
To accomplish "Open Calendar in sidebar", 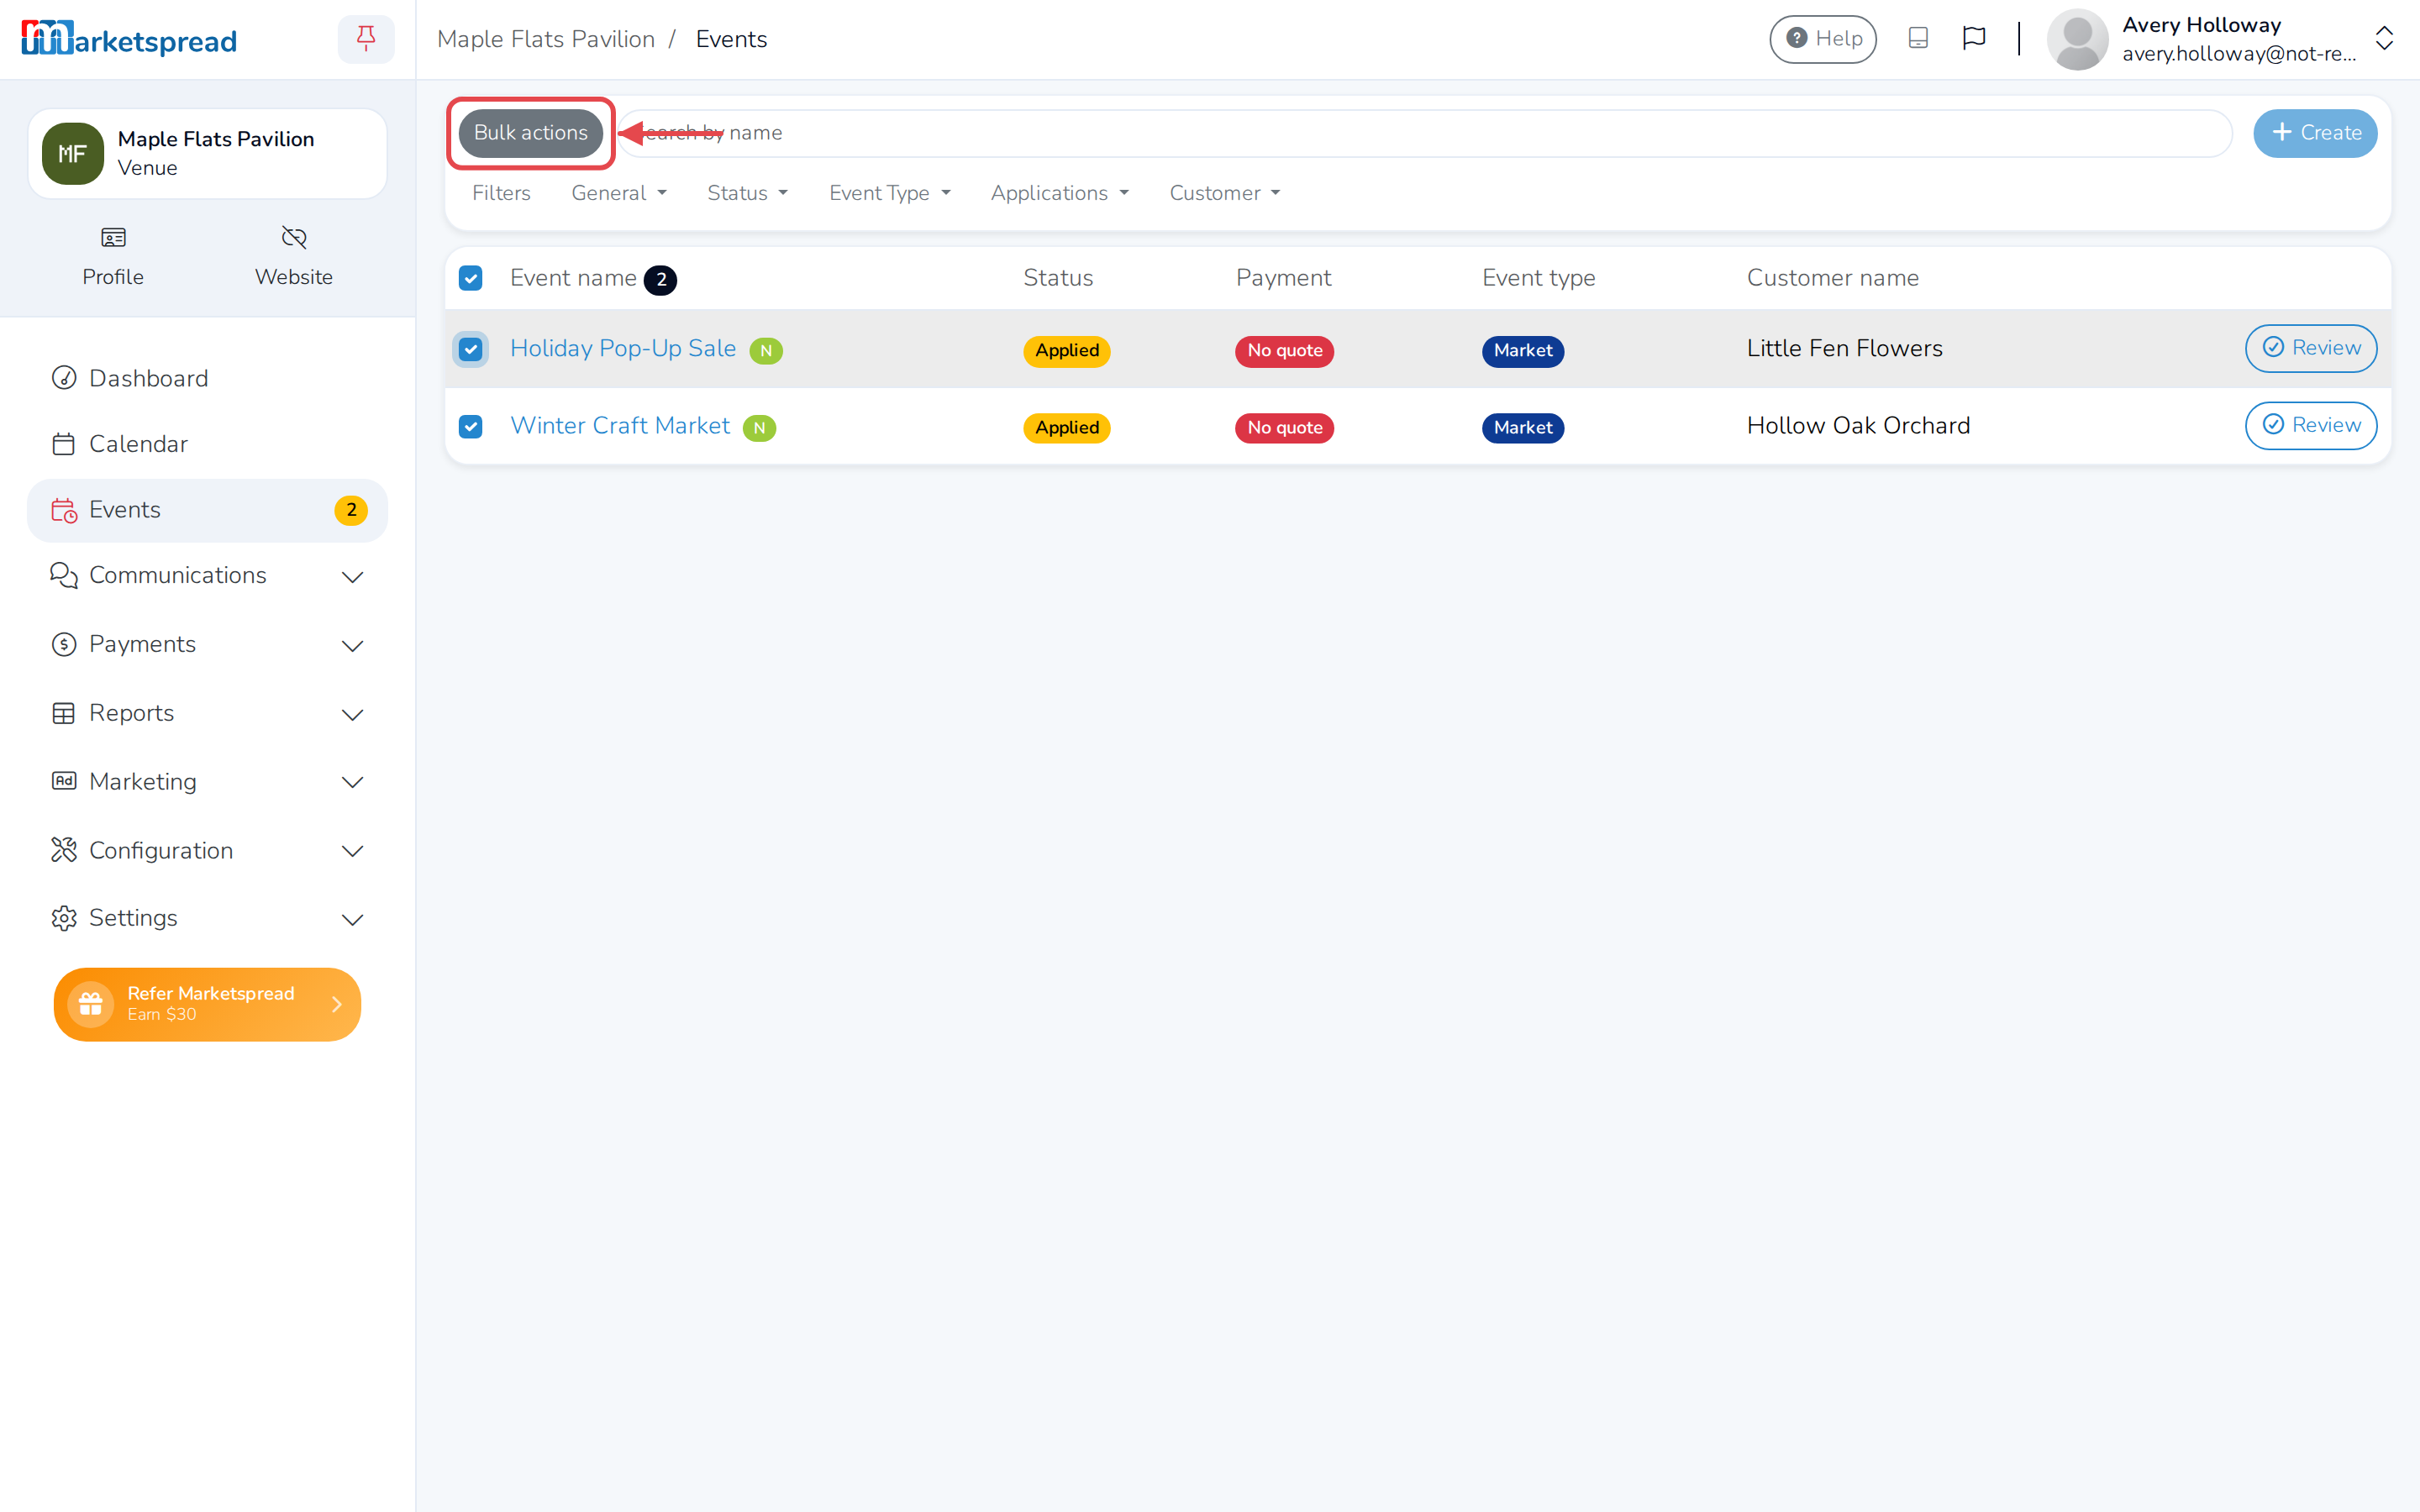I will (207, 444).
